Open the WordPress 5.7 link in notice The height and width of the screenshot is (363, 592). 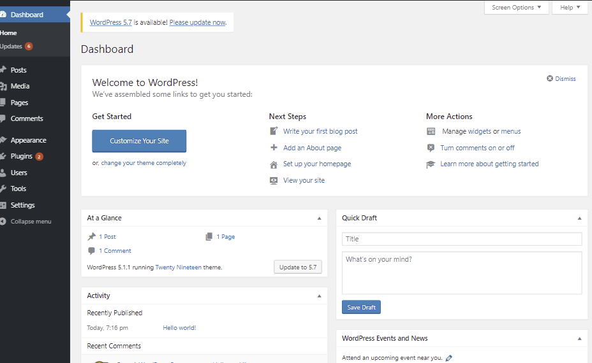click(110, 22)
